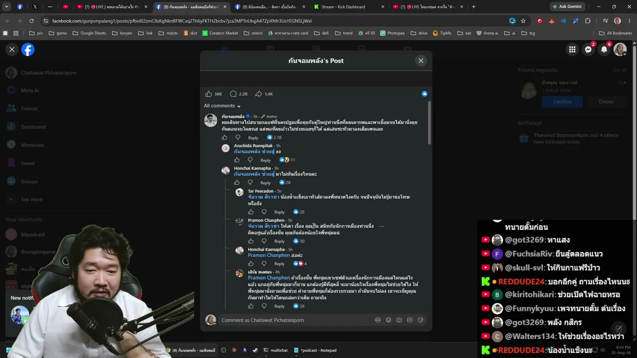The height and width of the screenshot is (358, 637).
Task: Open the Arena ai bookmark folder
Action: click(x=487, y=33)
